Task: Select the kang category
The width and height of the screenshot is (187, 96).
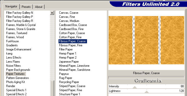Action: click(9, 53)
